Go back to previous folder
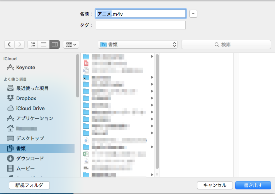 (x=9, y=44)
